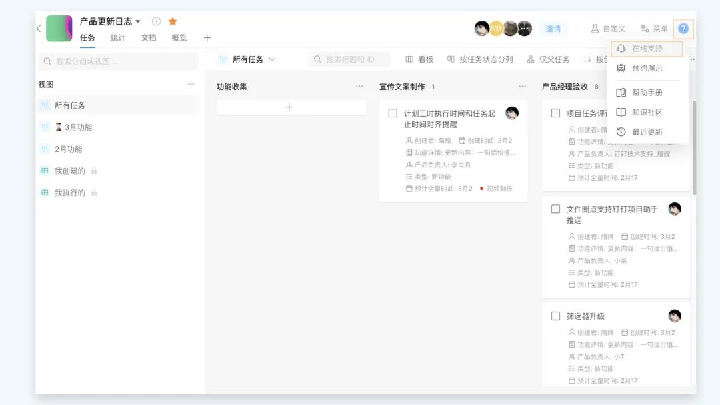
Task: Expand the 产品更新日志 project dropdown
Action: pyautogui.click(x=138, y=21)
